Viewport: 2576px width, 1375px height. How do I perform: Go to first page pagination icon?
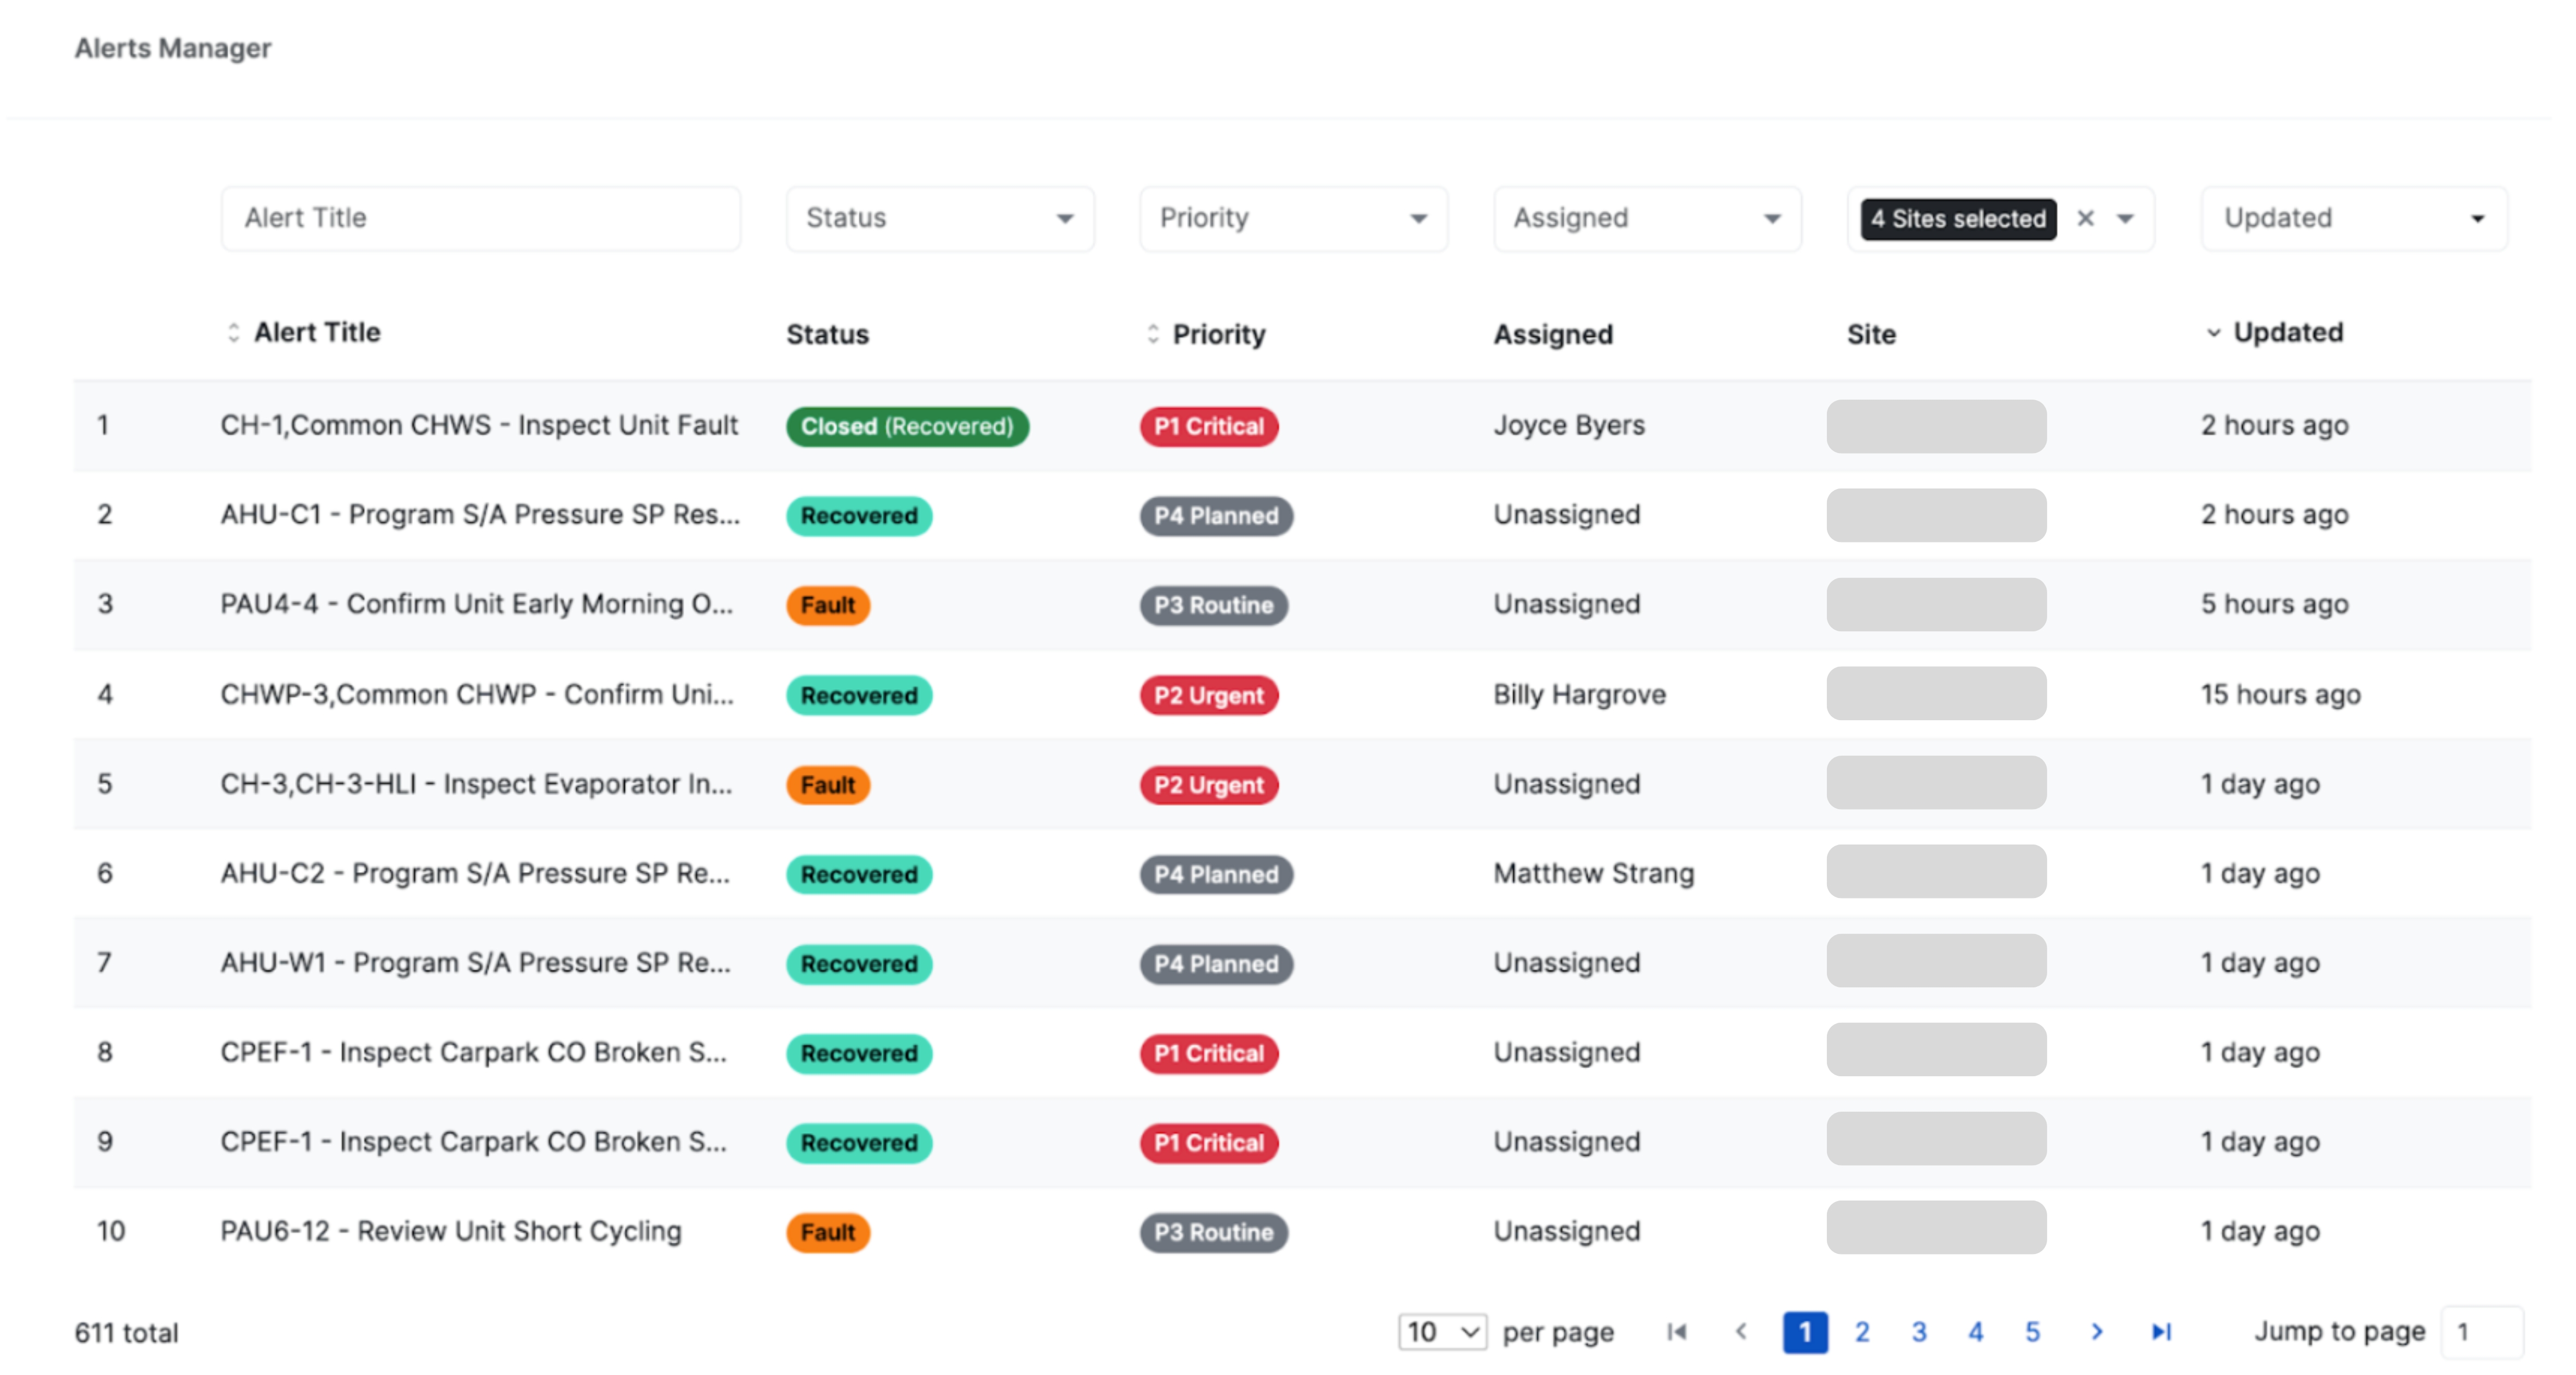1677,1331
